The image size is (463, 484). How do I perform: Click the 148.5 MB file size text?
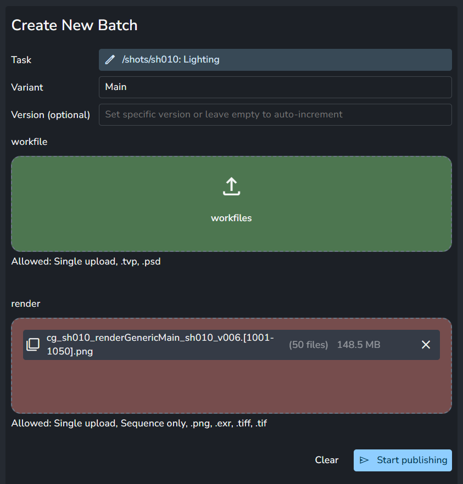358,345
